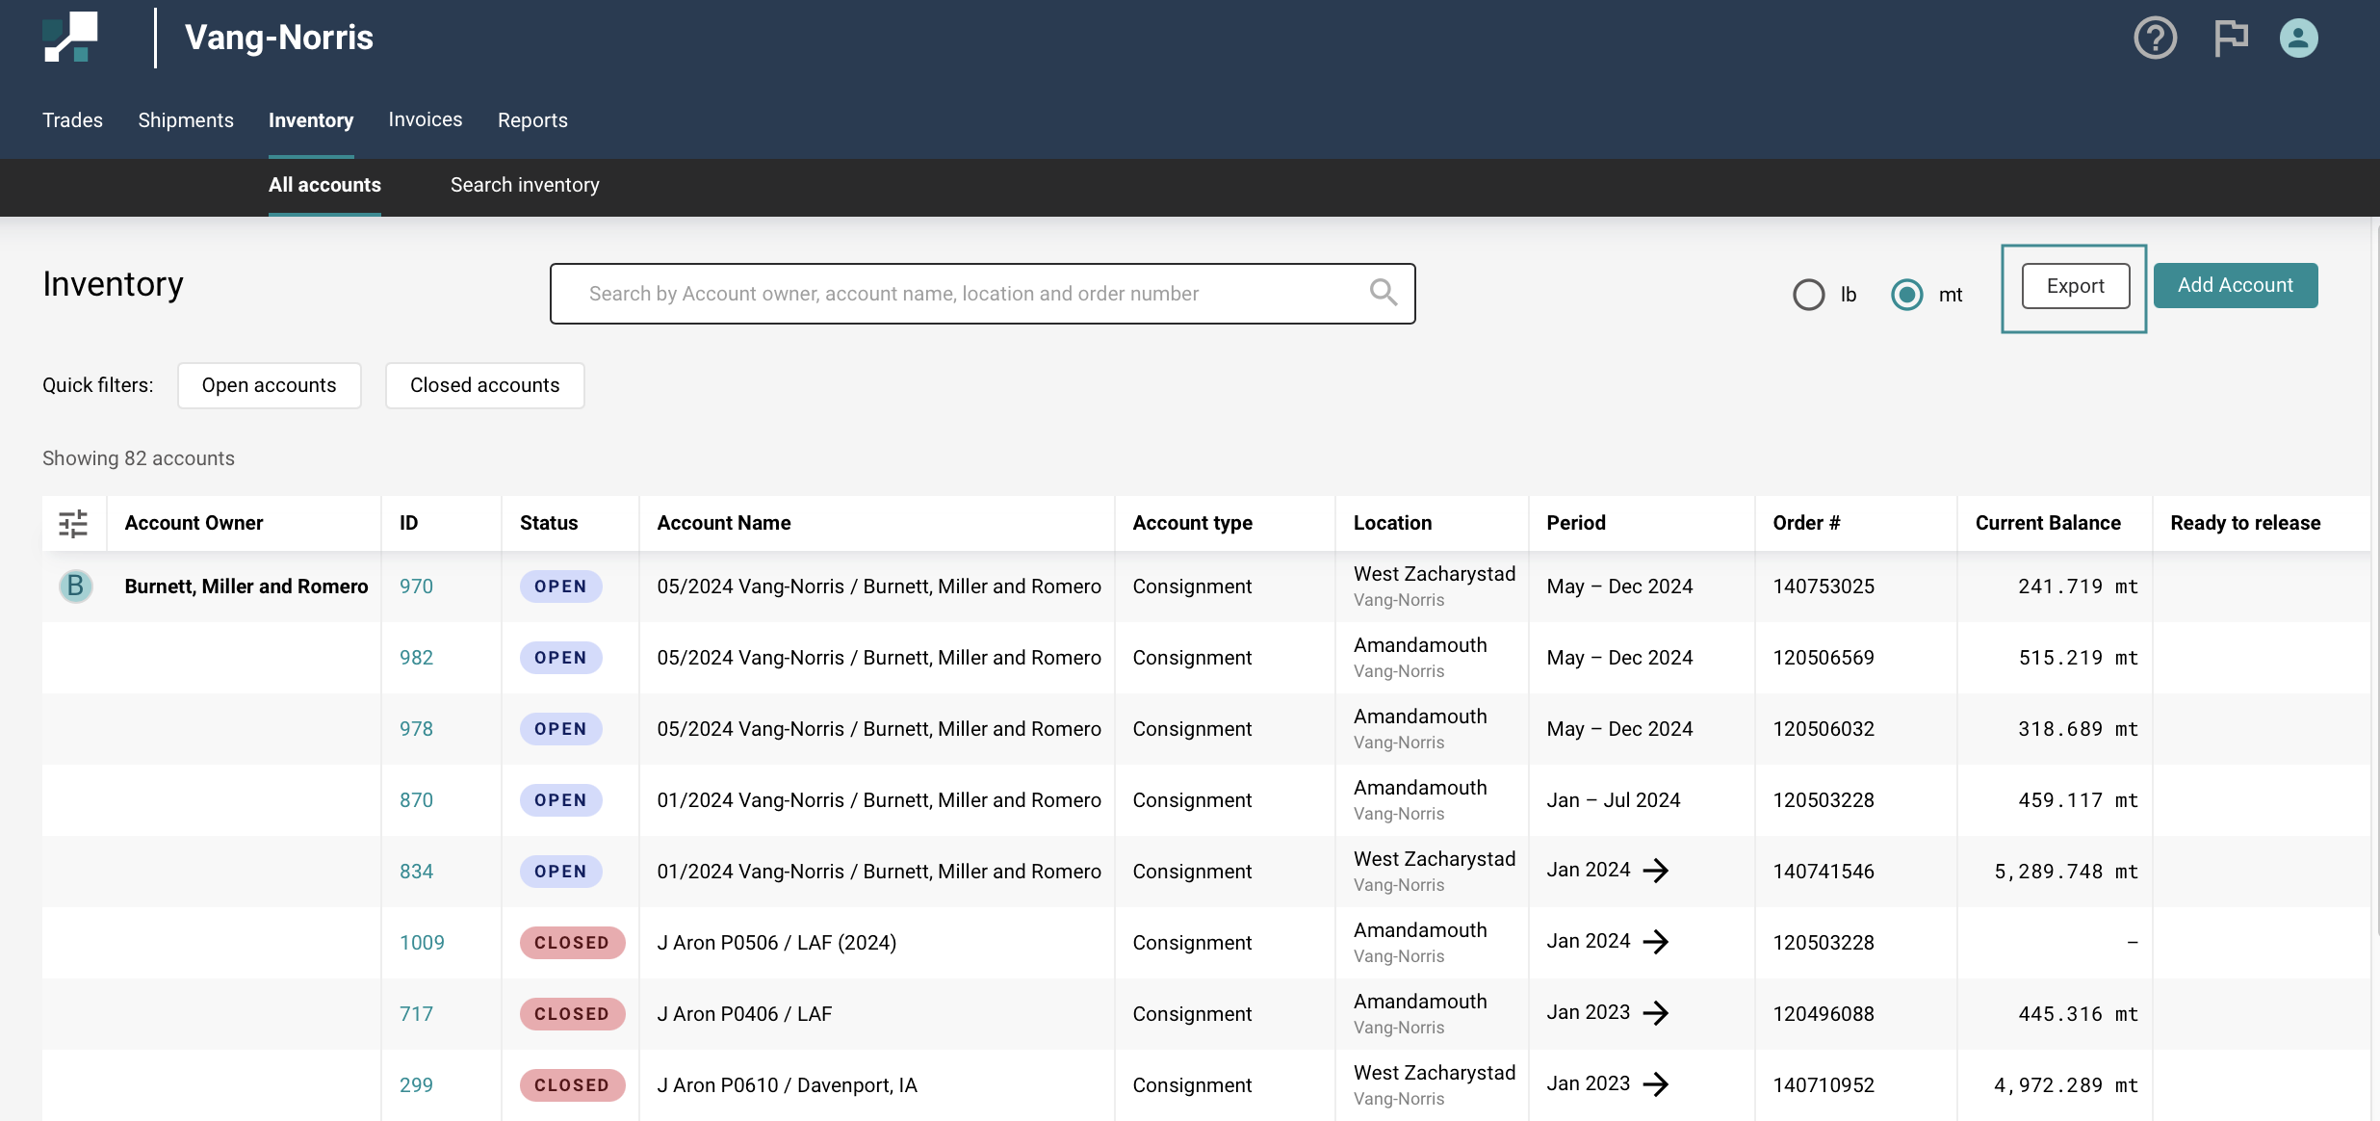Image resolution: width=2380 pixels, height=1121 pixels.
Task: Open the table column settings icon
Action: click(73, 523)
